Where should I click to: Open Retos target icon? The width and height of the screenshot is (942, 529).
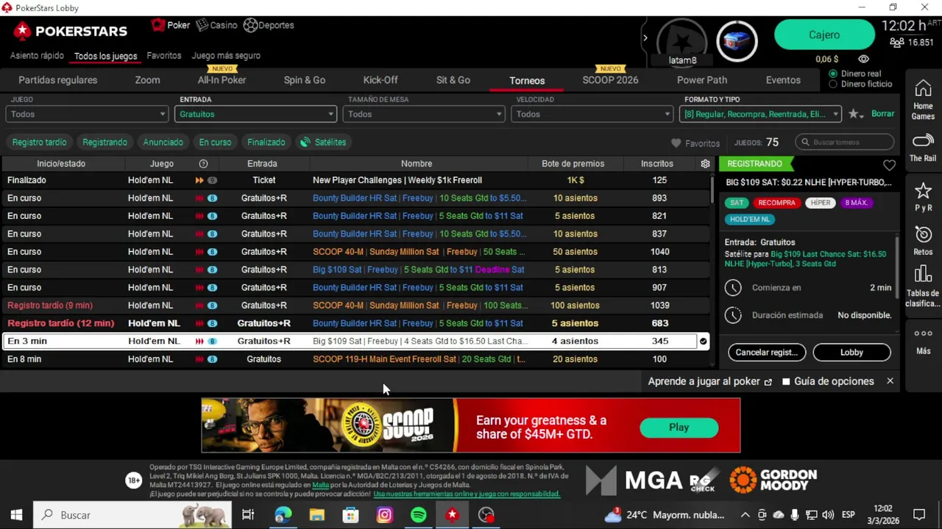pos(923,234)
